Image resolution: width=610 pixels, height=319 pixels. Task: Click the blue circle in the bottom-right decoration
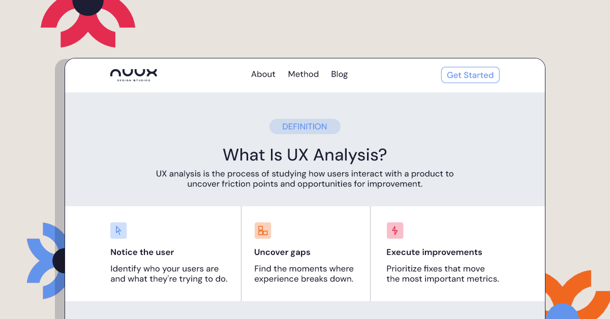(x=562, y=314)
